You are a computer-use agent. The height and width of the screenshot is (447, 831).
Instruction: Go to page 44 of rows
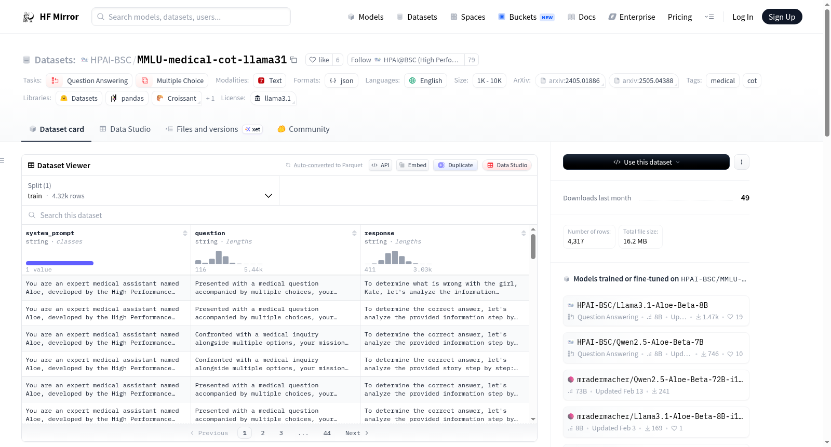tap(327, 433)
